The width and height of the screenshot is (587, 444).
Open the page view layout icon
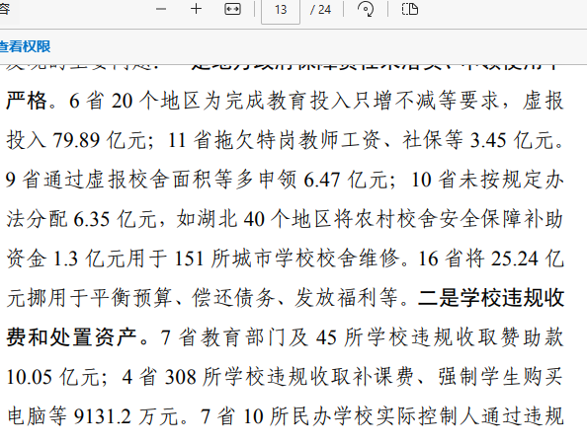(x=410, y=9)
